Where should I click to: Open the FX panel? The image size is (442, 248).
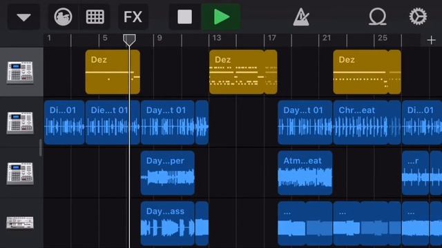(133, 17)
